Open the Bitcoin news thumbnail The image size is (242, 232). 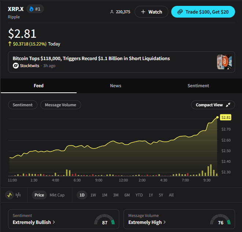click(224, 62)
